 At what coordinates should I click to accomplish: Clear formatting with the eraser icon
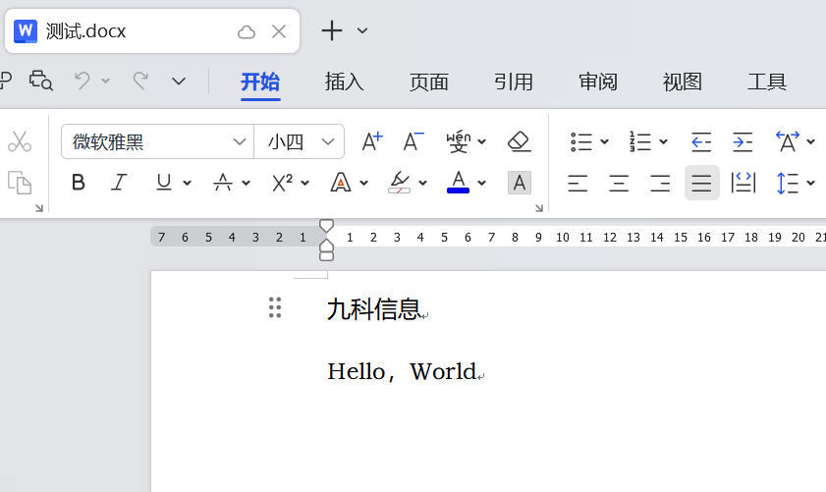tap(520, 141)
